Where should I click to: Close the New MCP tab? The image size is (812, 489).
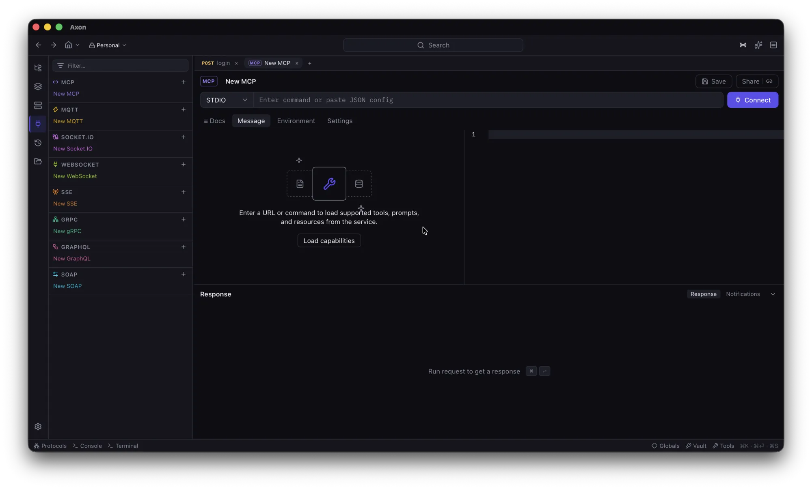297,63
